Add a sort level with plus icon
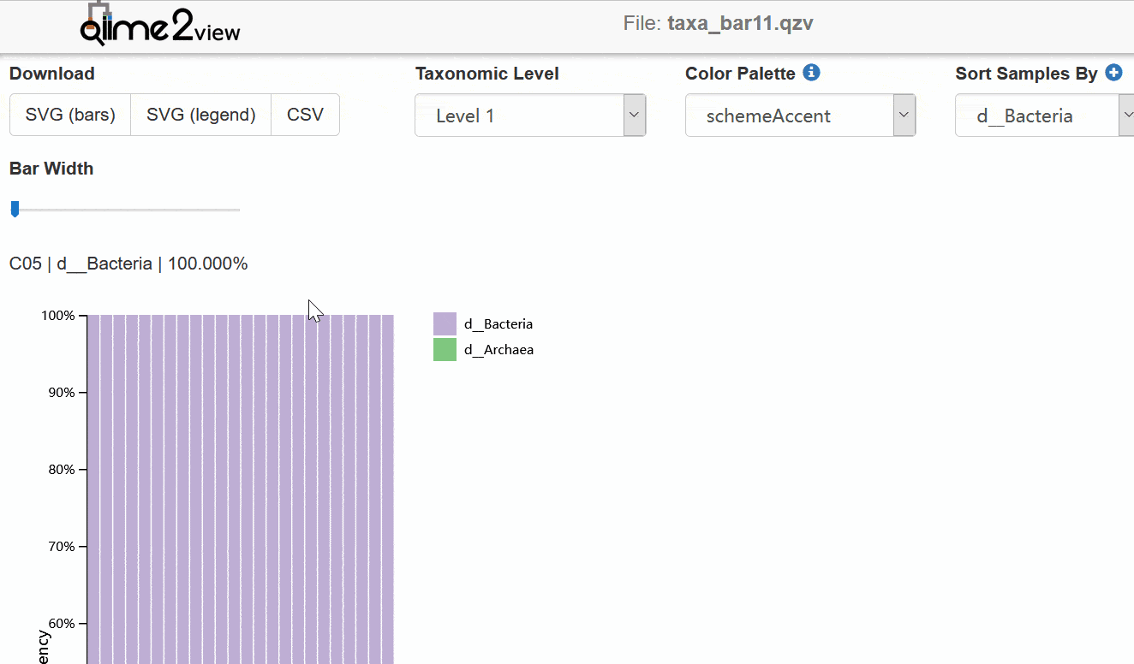Screen dimensions: 1134x664 click(x=1113, y=73)
